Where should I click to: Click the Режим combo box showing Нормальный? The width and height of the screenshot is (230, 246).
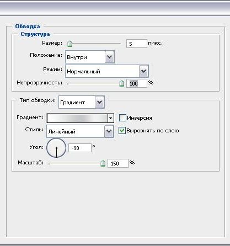click(107, 71)
